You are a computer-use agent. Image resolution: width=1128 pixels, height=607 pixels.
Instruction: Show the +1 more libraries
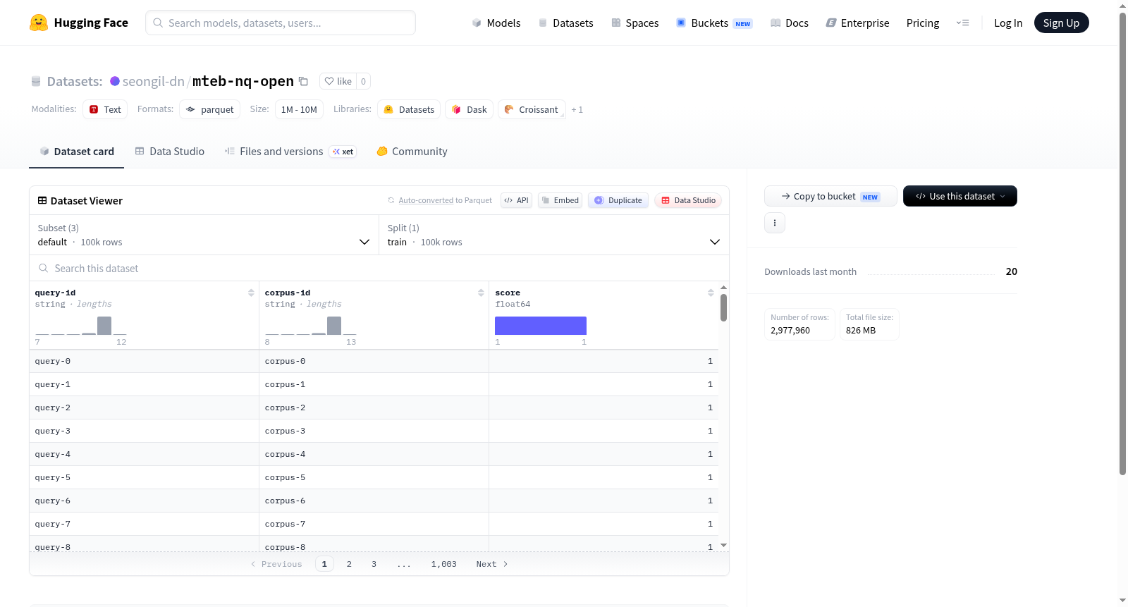pyautogui.click(x=577, y=110)
